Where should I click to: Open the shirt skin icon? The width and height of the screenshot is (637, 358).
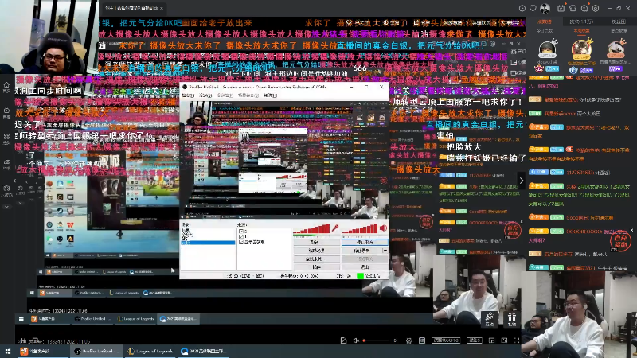(573, 8)
